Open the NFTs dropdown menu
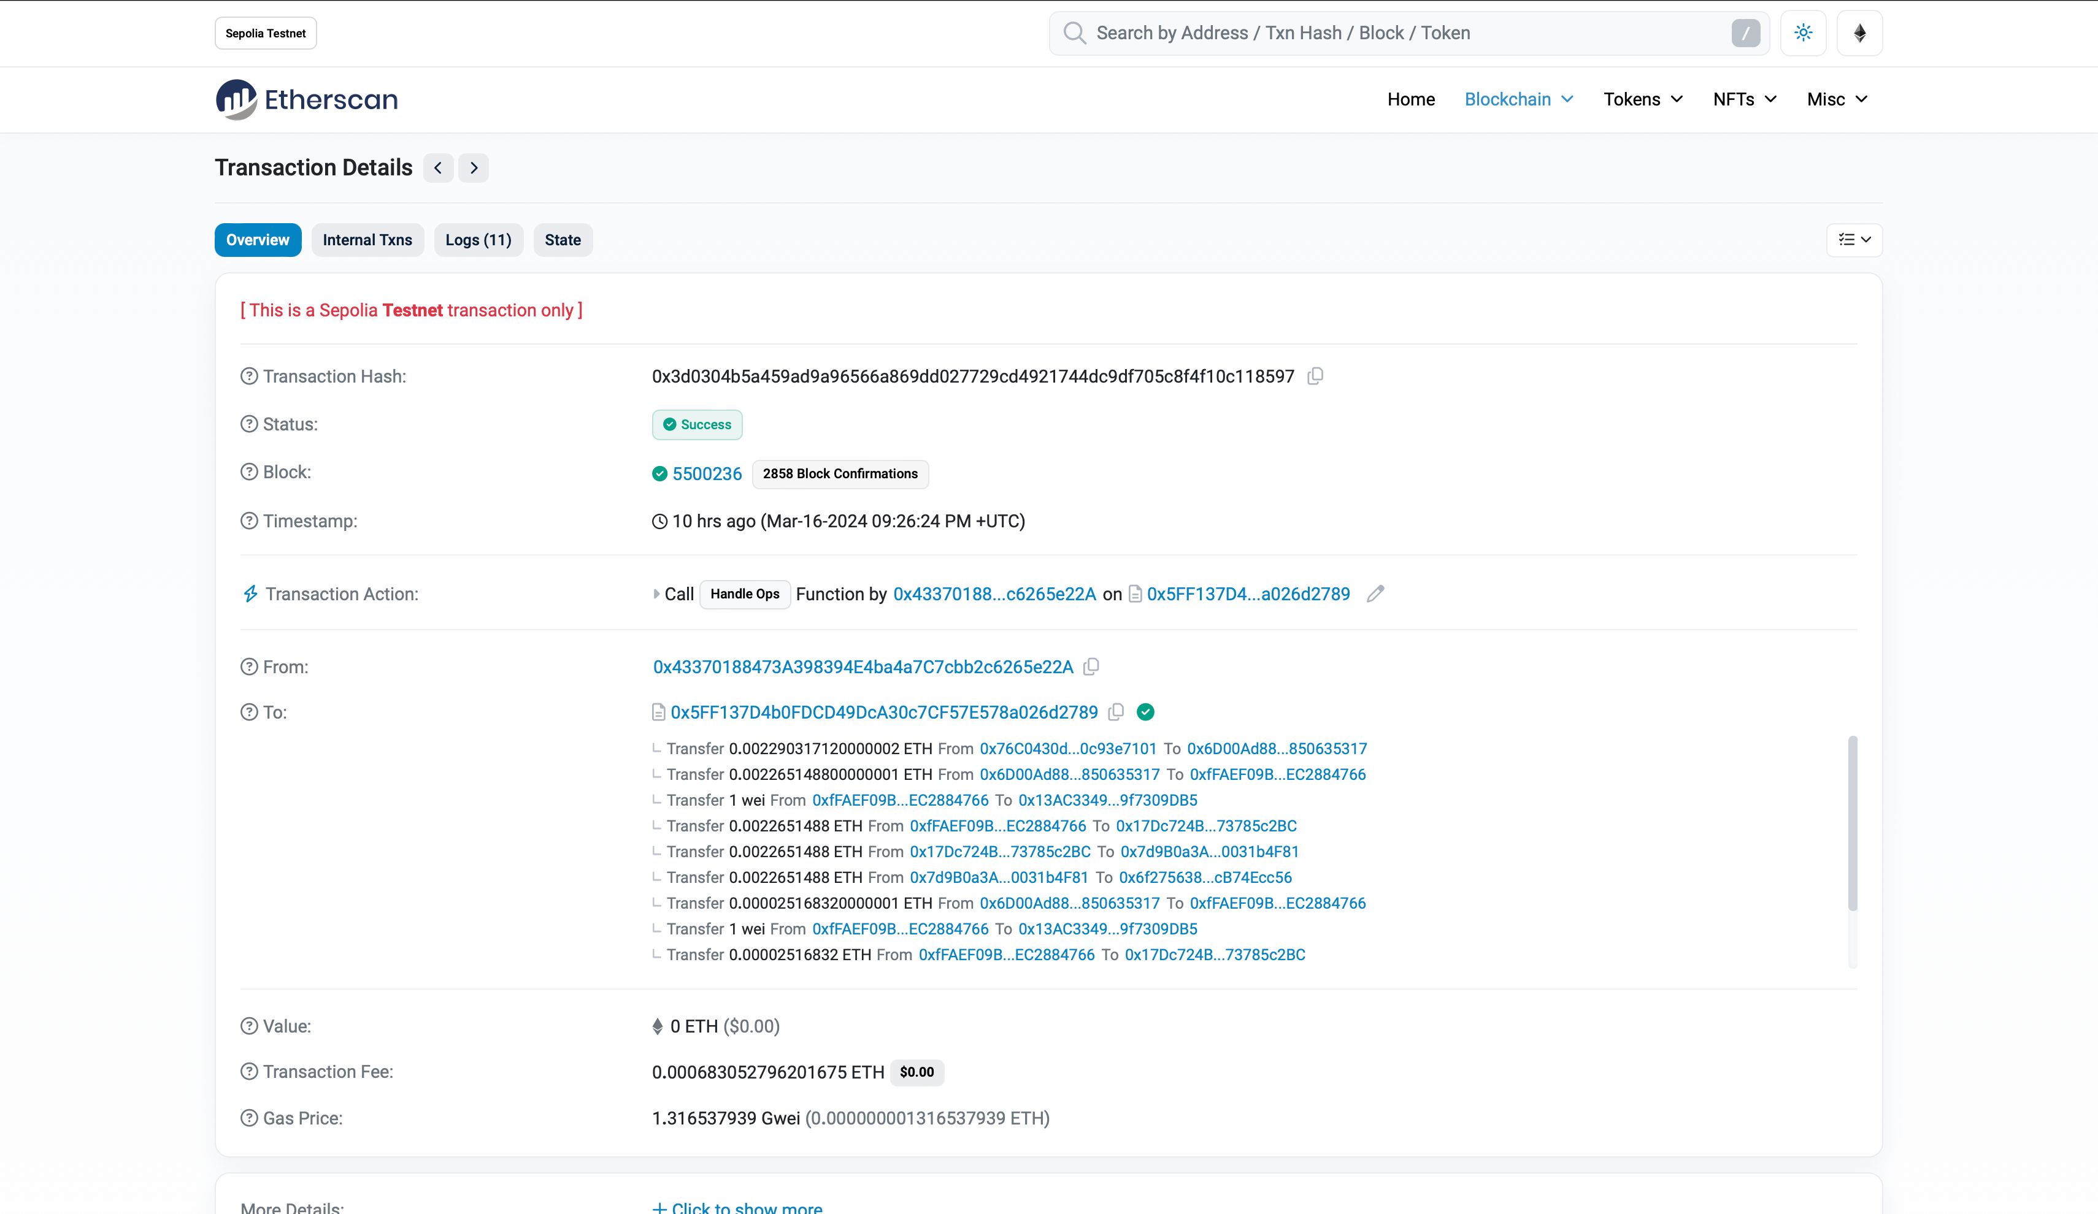 click(x=1742, y=98)
